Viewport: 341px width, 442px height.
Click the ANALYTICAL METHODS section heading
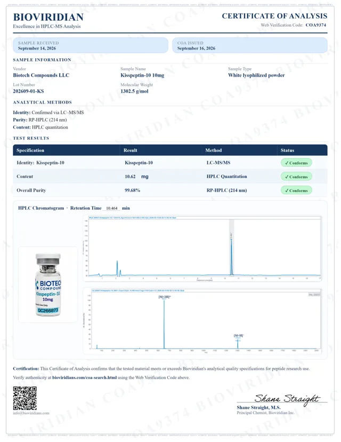pyautogui.click(x=42, y=102)
